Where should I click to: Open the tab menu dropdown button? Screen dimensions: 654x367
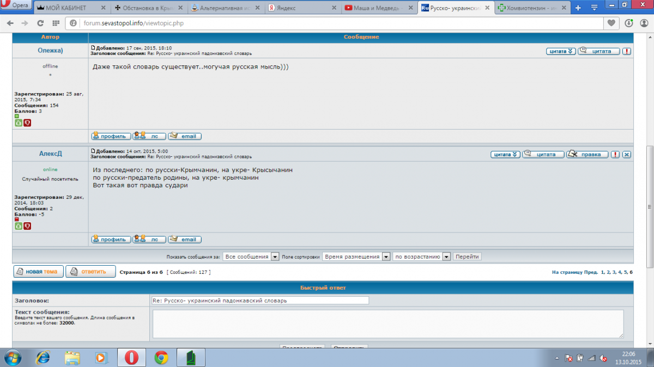point(595,8)
